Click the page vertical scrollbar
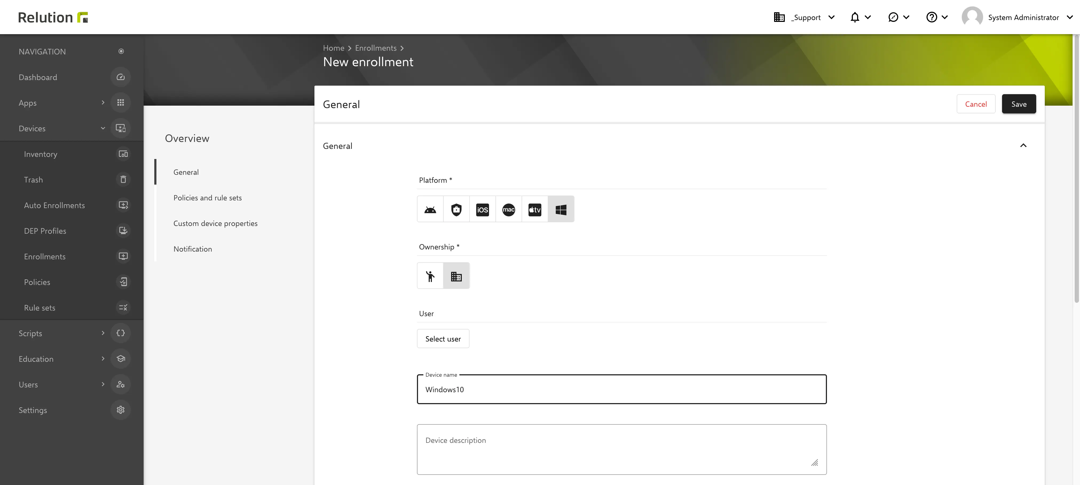The height and width of the screenshot is (485, 1080). pyautogui.click(x=1076, y=168)
